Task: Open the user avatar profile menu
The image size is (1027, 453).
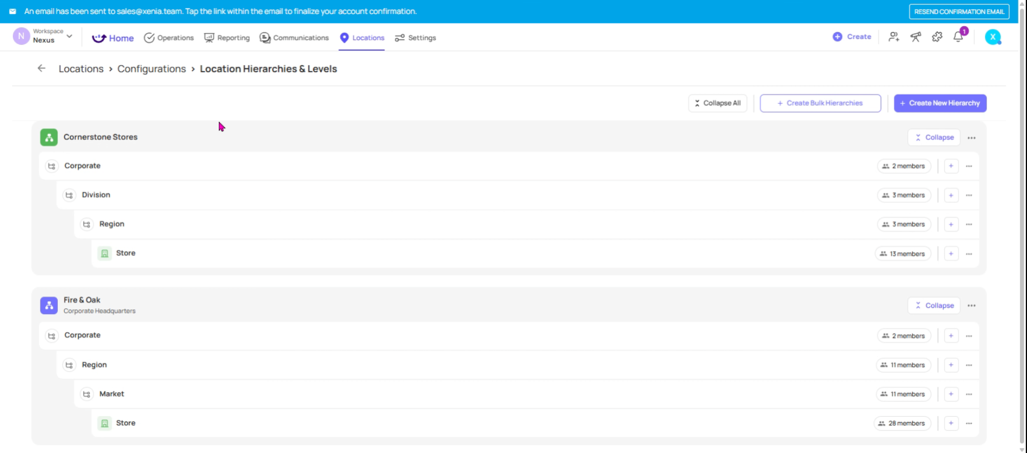Action: (x=993, y=37)
